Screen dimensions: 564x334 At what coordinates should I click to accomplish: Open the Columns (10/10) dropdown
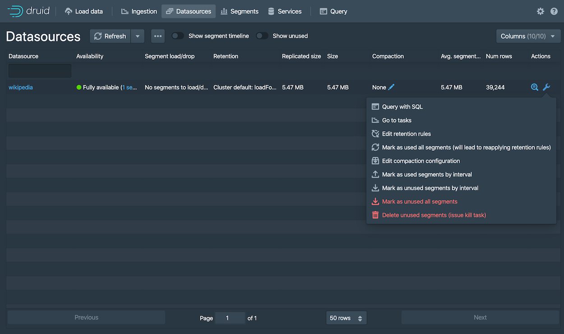point(528,36)
